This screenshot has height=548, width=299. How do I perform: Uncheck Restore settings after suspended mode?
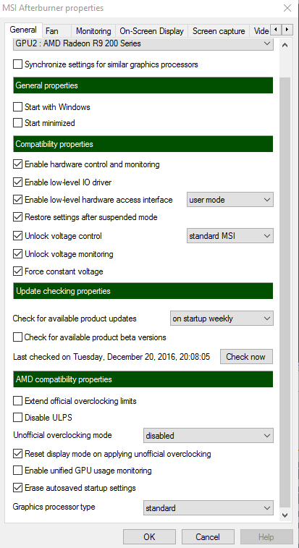(17, 217)
